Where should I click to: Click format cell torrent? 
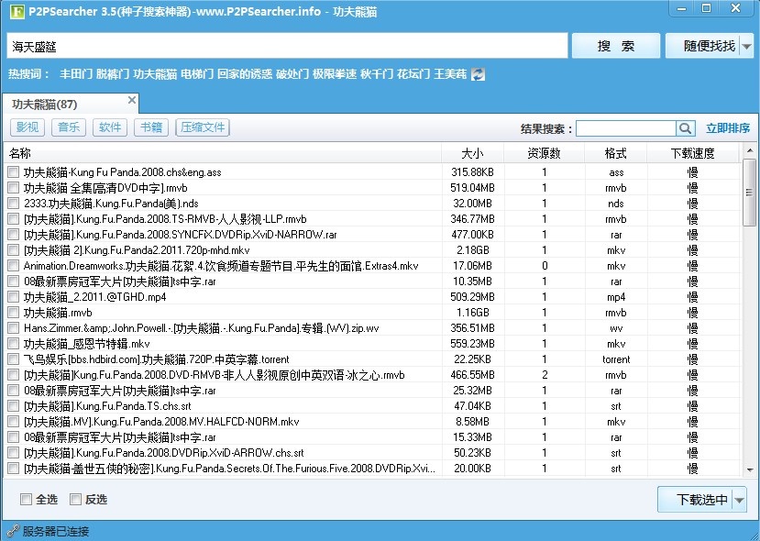tap(616, 359)
